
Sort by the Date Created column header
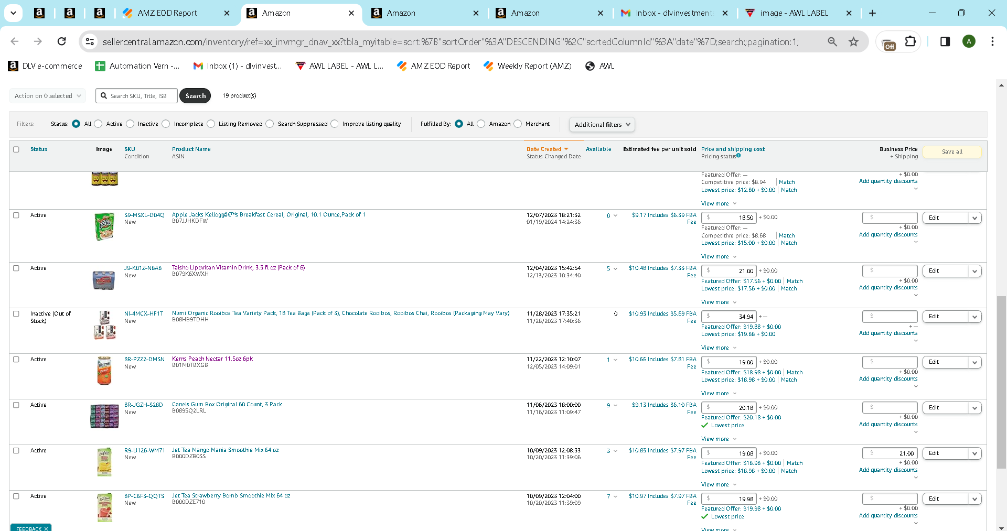click(547, 149)
